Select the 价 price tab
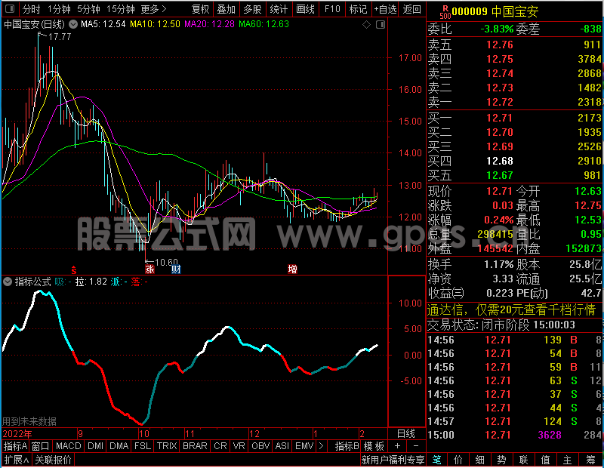Screen dimensions: 604x468 click(458, 460)
